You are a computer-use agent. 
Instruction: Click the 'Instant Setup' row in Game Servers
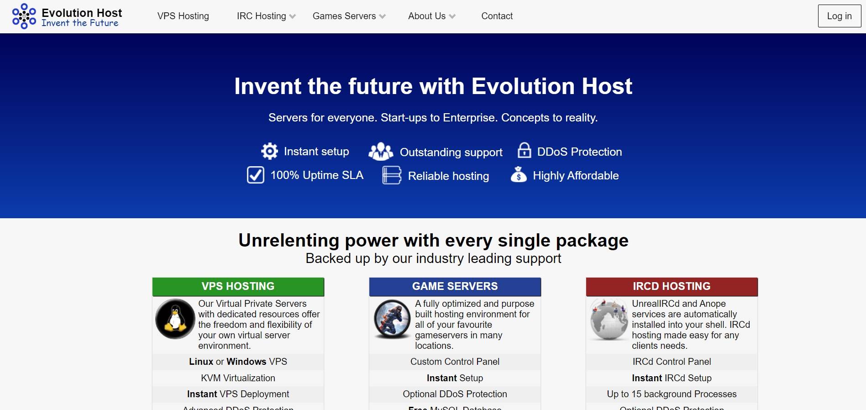click(x=455, y=378)
